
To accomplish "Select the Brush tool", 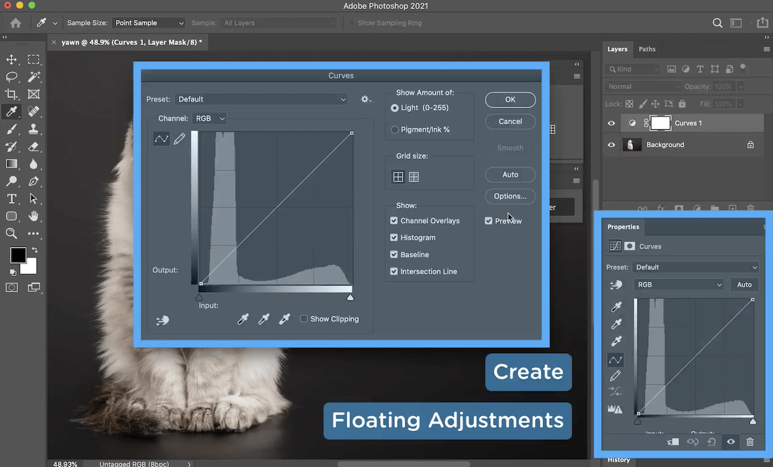I will 12,129.
